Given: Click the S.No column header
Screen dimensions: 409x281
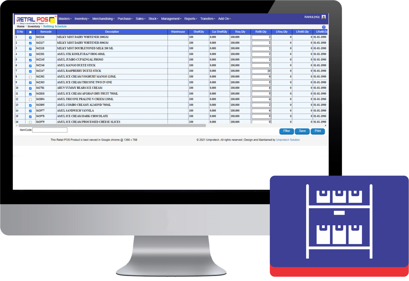Looking at the screenshot, I should pyautogui.click(x=20, y=32).
